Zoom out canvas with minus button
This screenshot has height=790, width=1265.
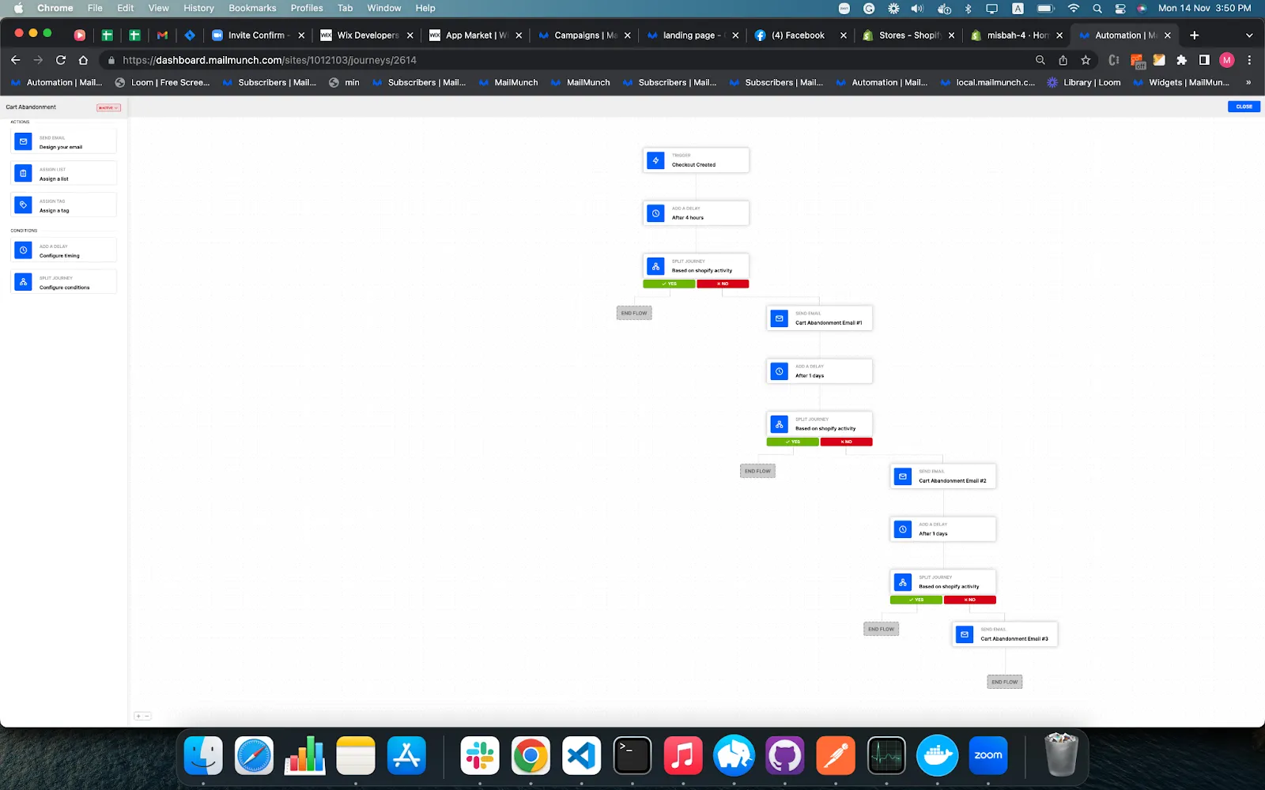[146, 717]
